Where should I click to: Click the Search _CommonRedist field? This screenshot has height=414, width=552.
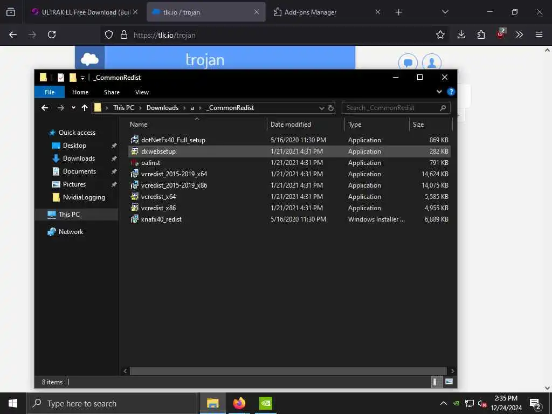[x=396, y=108]
